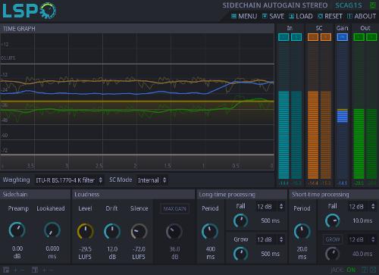Open ABOUT from the header bar

point(362,17)
